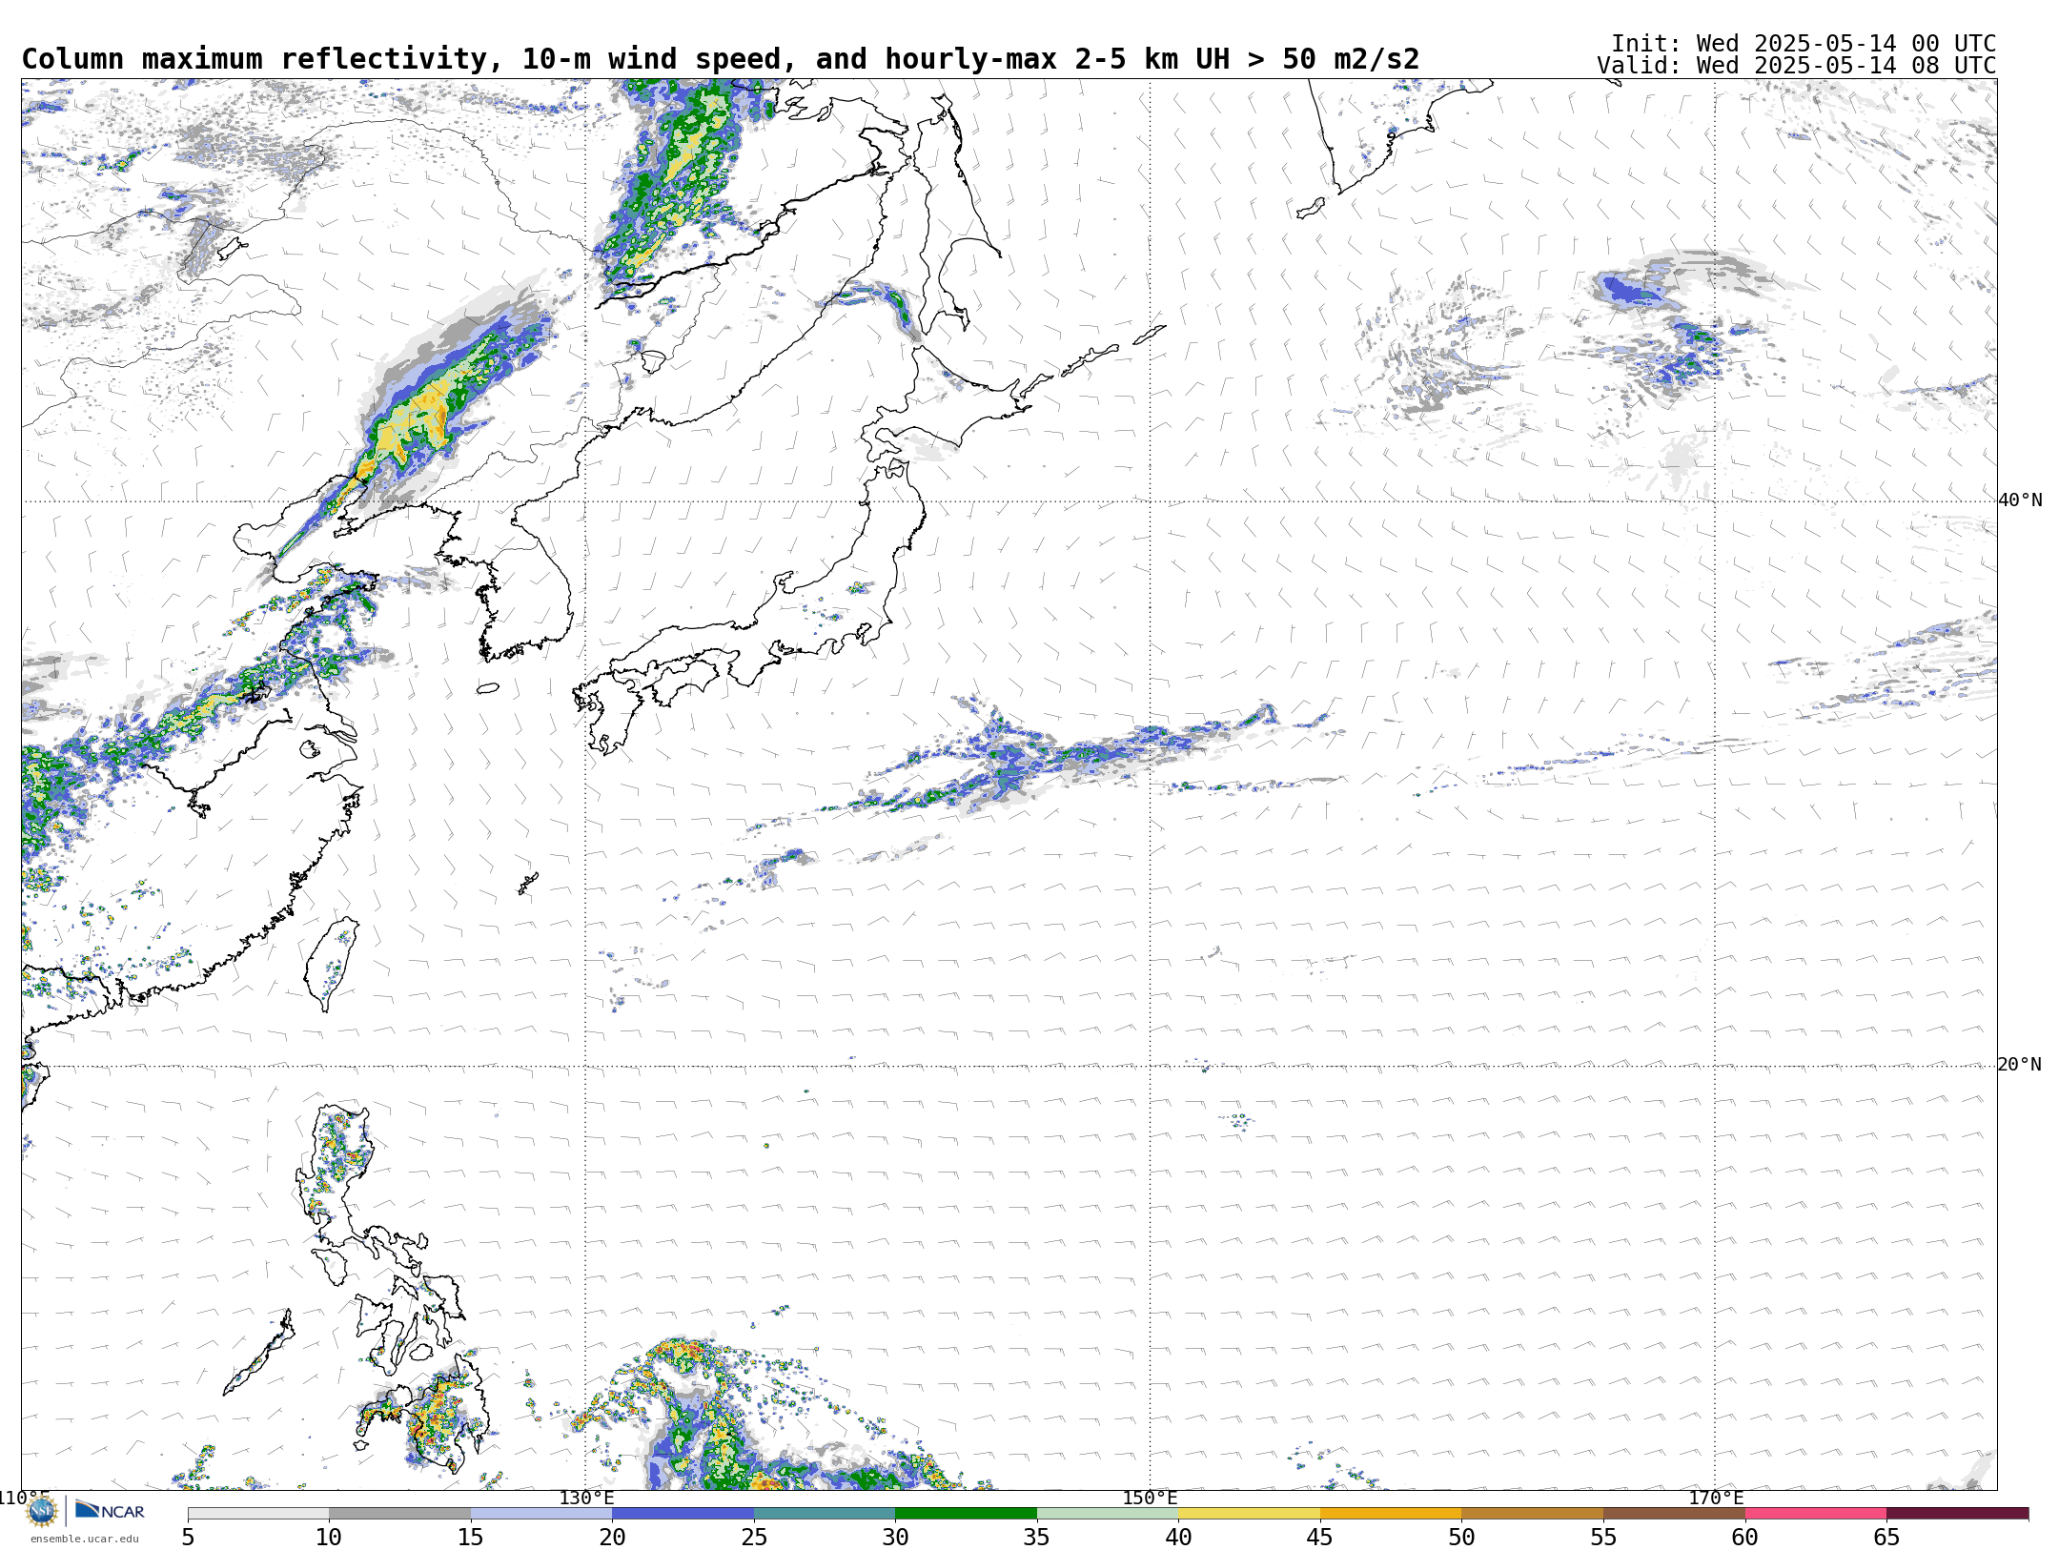Open the ensemble.ucar.edu link text
Viewport: 2059px width, 1550px height.
coord(85,1539)
